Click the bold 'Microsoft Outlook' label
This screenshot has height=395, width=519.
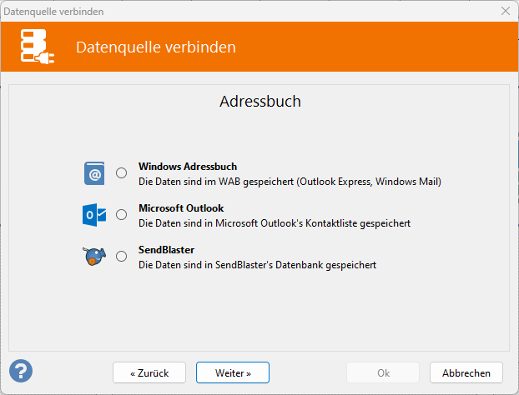coord(181,207)
